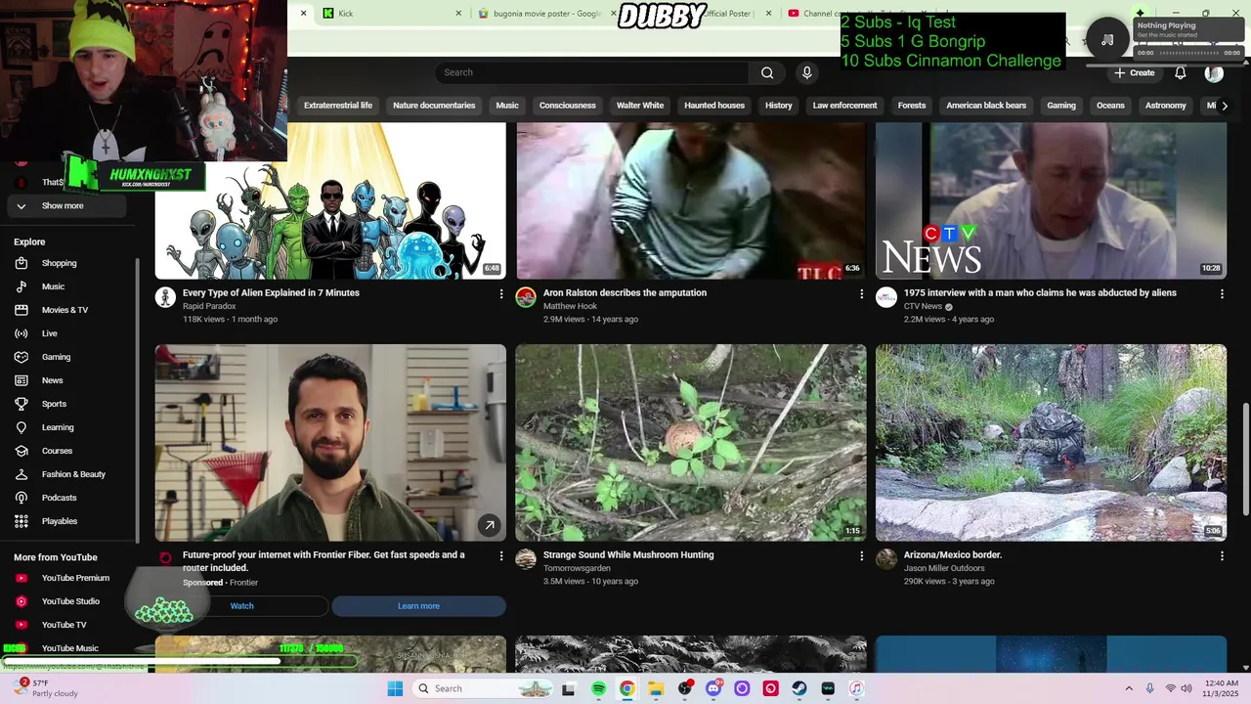Open the account avatar menu
Screen dimensions: 1251x704
[1214, 73]
